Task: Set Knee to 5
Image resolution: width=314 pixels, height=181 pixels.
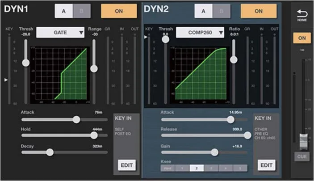Action: tap(240, 168)
